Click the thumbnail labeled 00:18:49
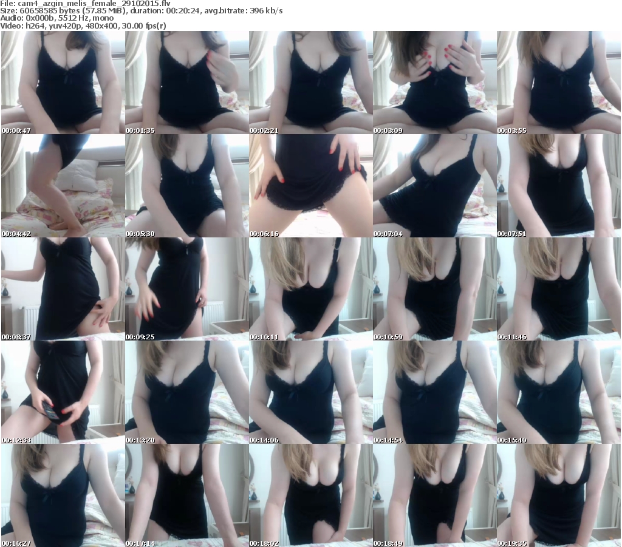The width and height of the screenshot is (622, 547). [x=435, y=495]
